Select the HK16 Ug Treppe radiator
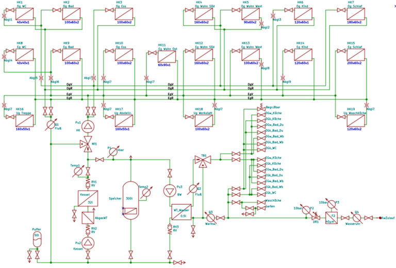 coord(25,121)
